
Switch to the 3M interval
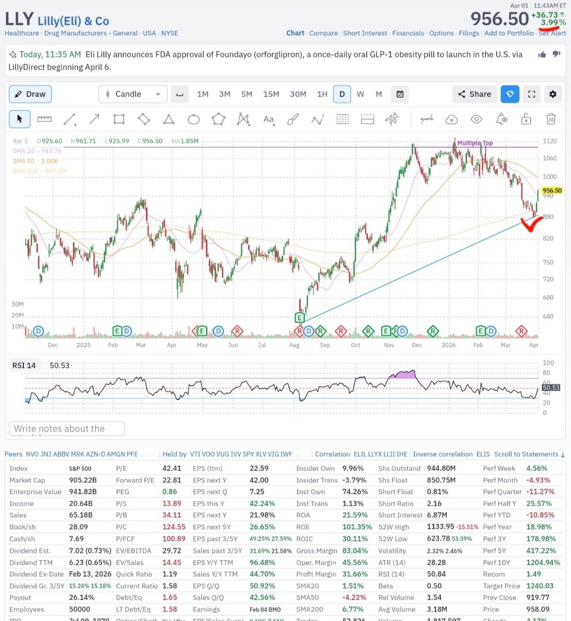225,94
